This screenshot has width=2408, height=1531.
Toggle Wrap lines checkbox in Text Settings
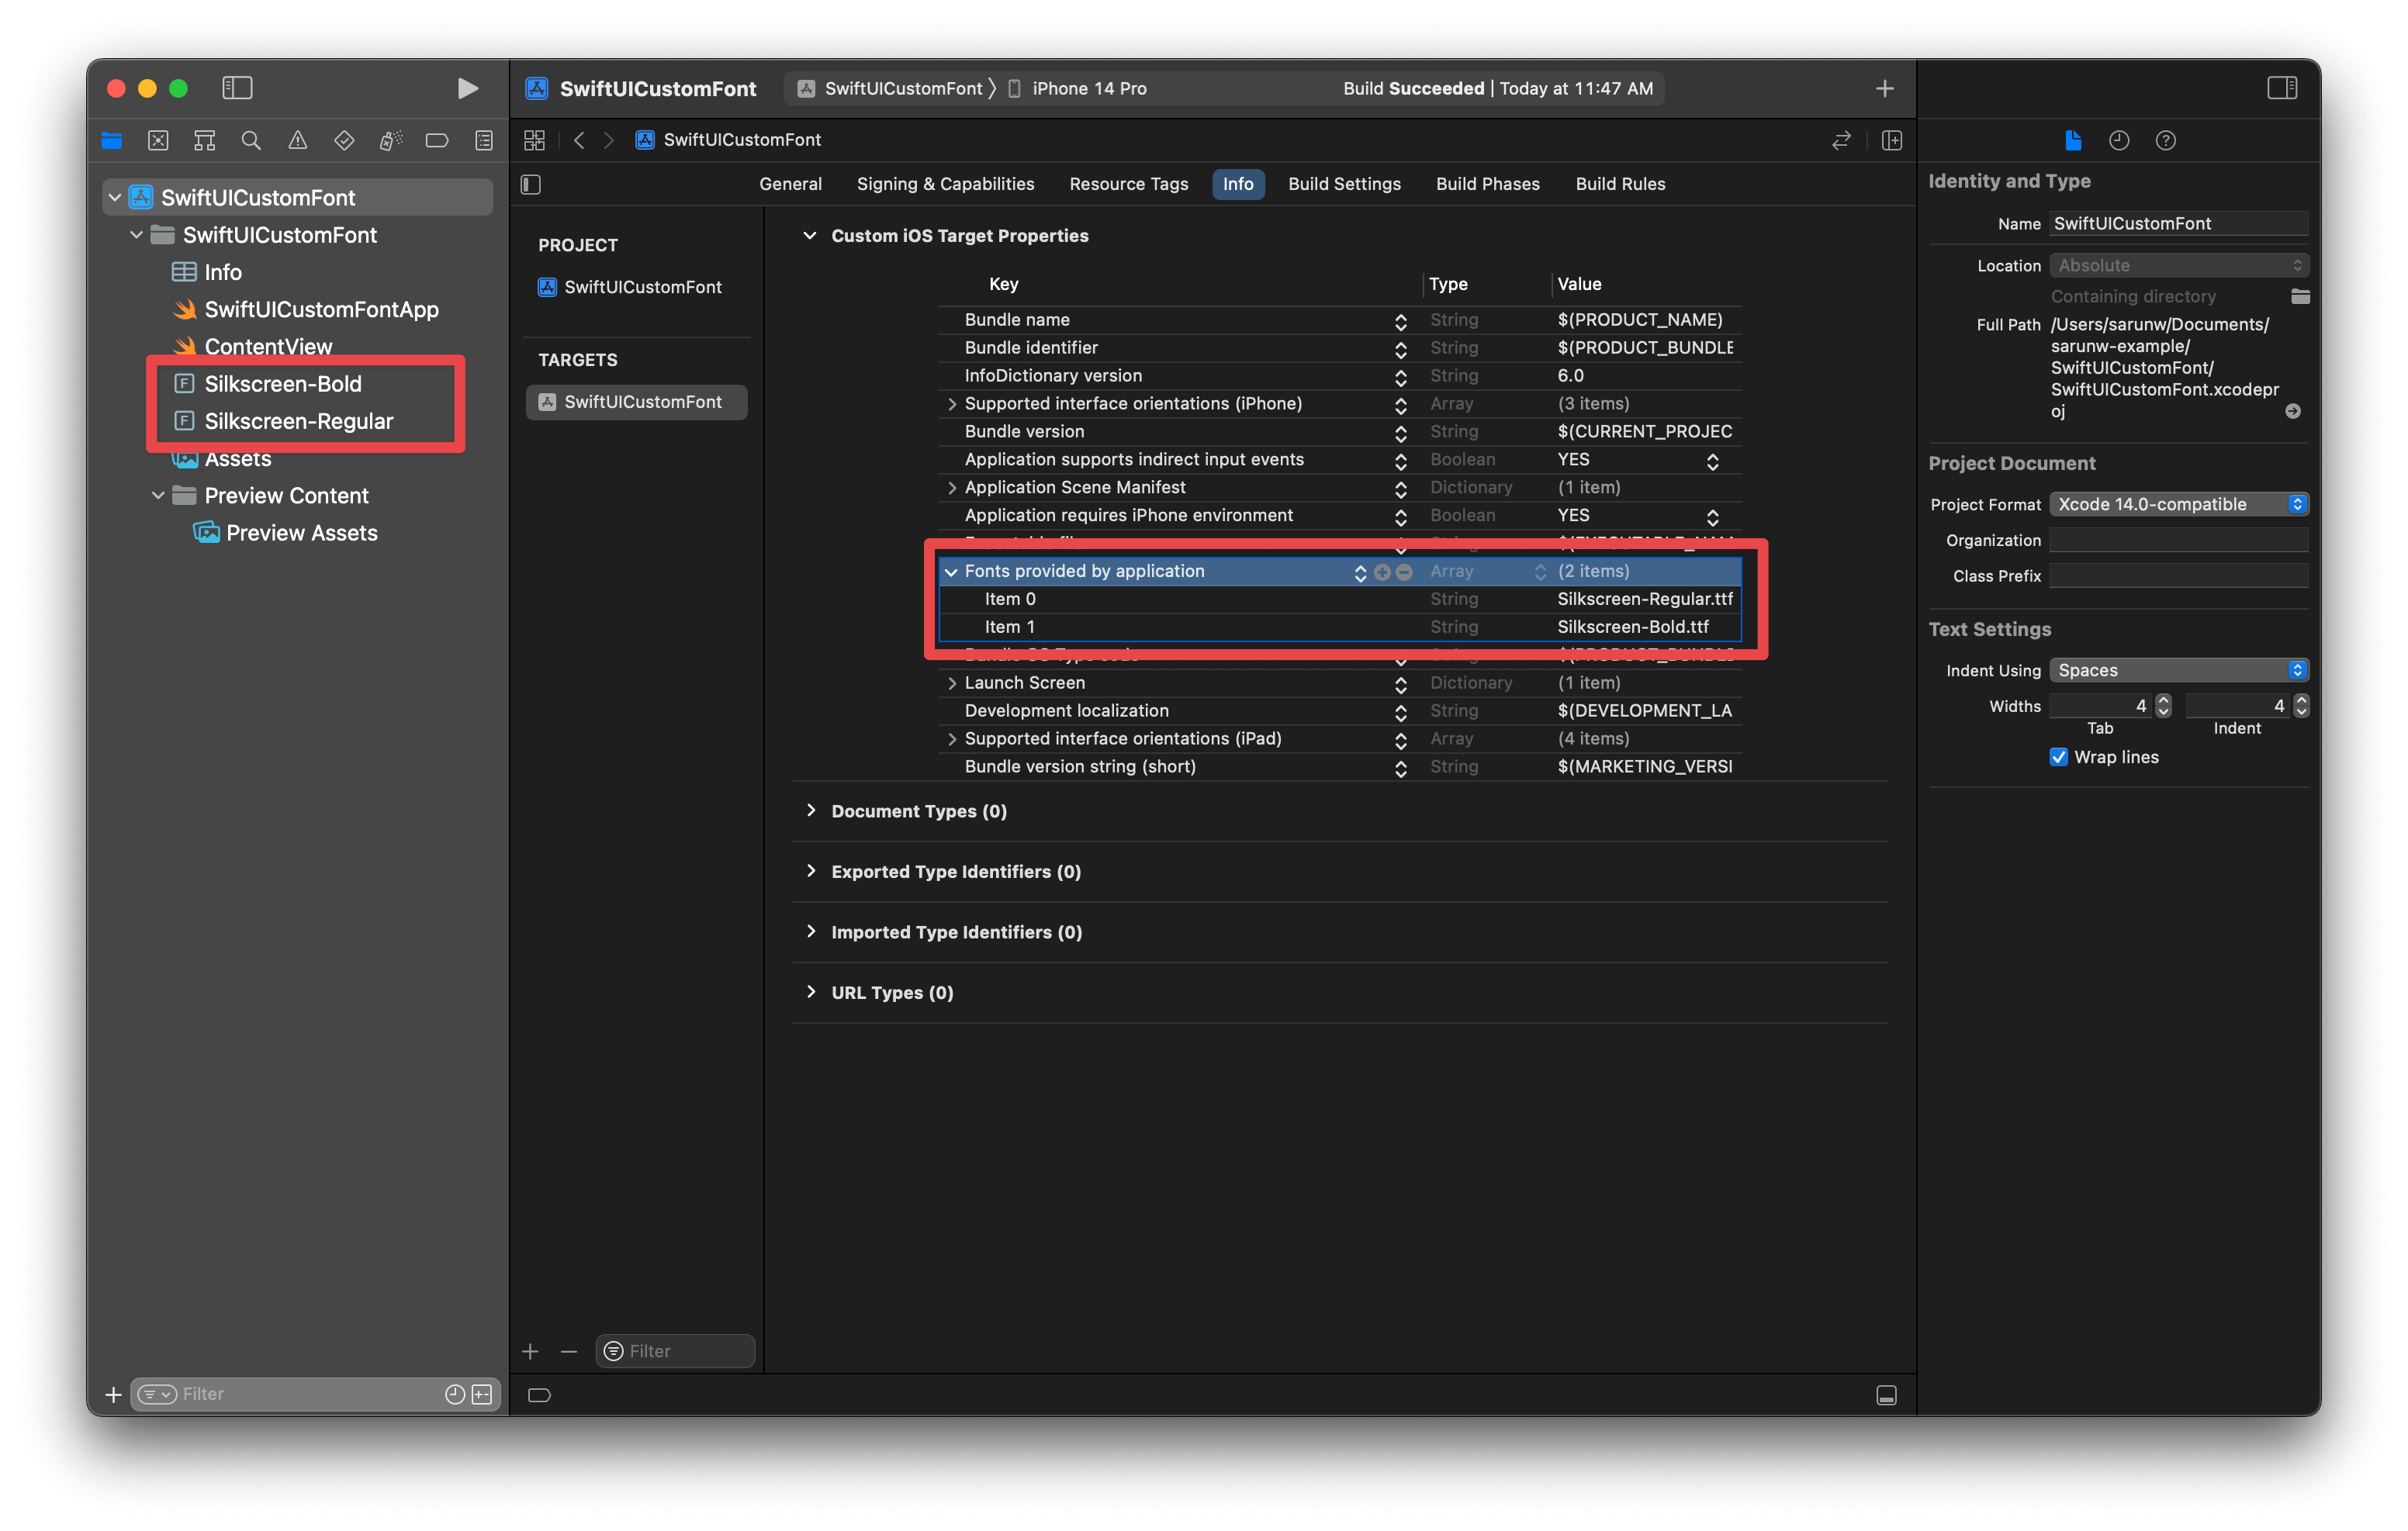[x=2059, y=756]
